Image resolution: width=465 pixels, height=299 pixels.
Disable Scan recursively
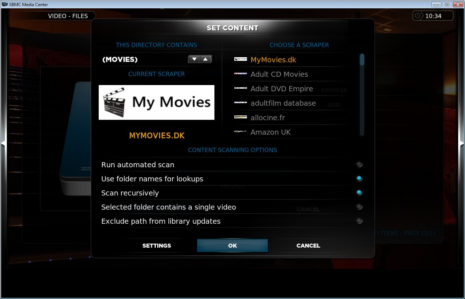click(359, 192)
